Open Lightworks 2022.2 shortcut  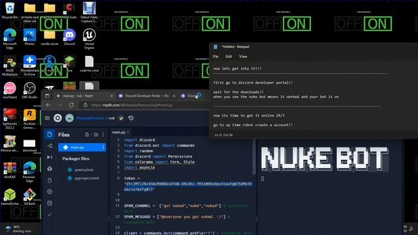(x=10, y=119)
